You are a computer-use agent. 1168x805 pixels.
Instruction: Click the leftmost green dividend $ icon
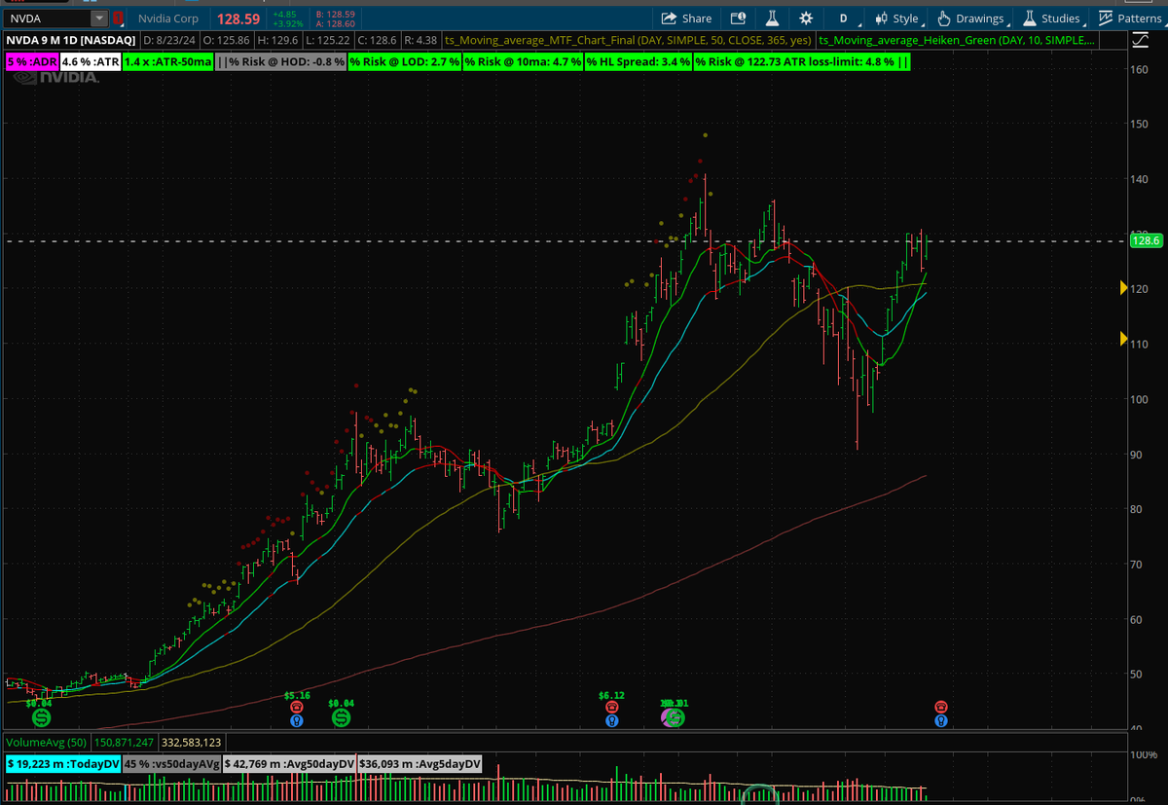[41, 718]
